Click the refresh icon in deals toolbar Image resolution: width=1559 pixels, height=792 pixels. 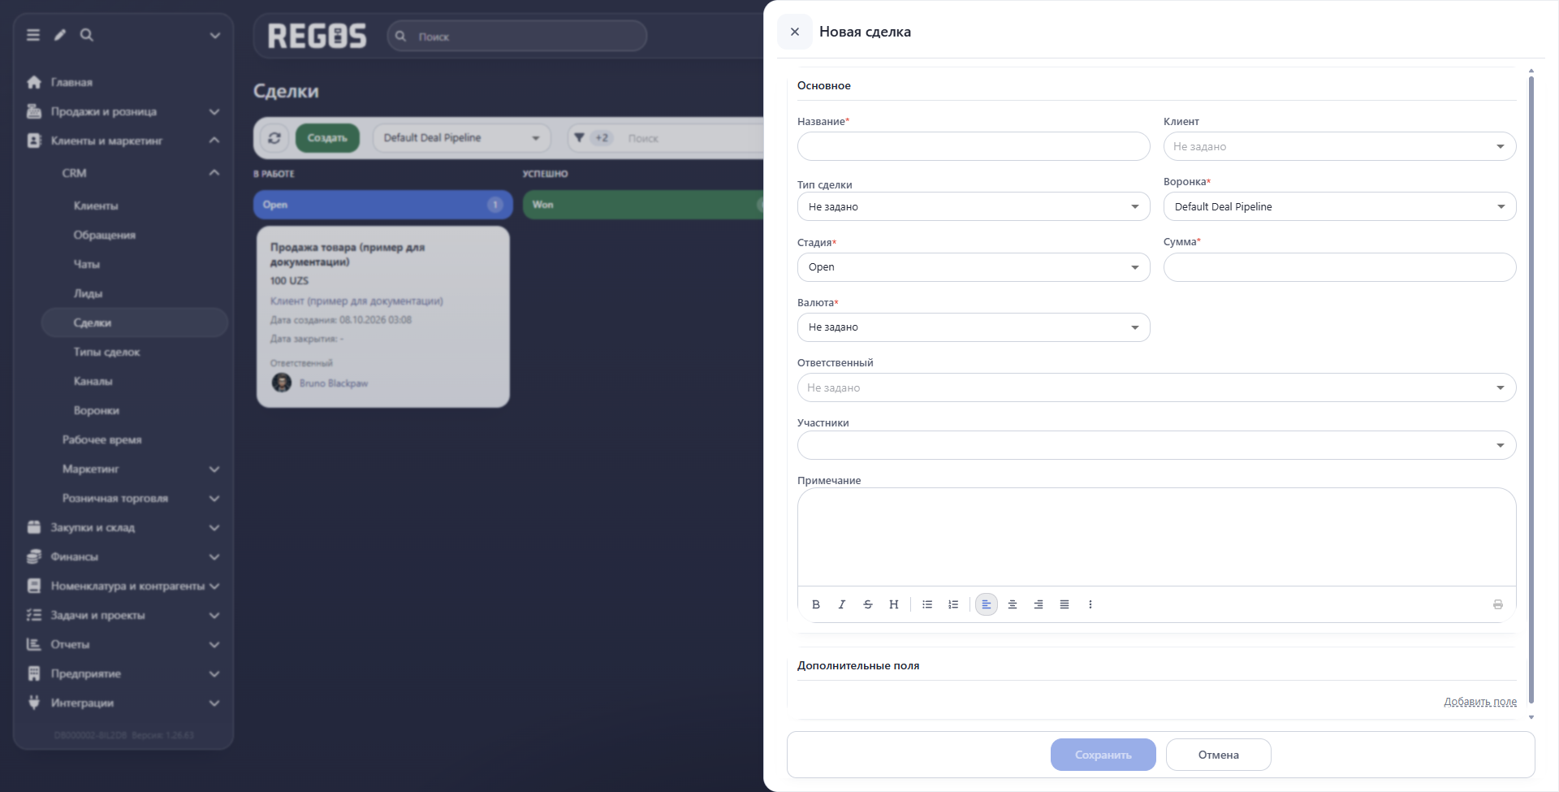click(274, 138)
